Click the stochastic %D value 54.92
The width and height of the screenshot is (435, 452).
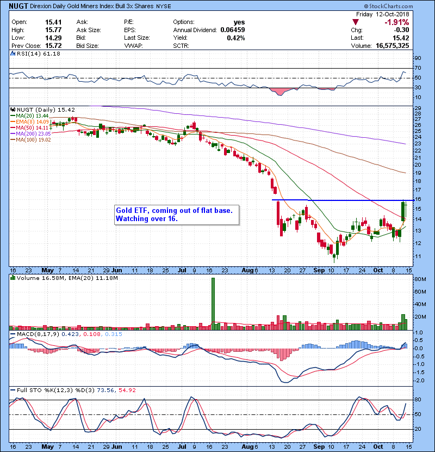[127, 390]
